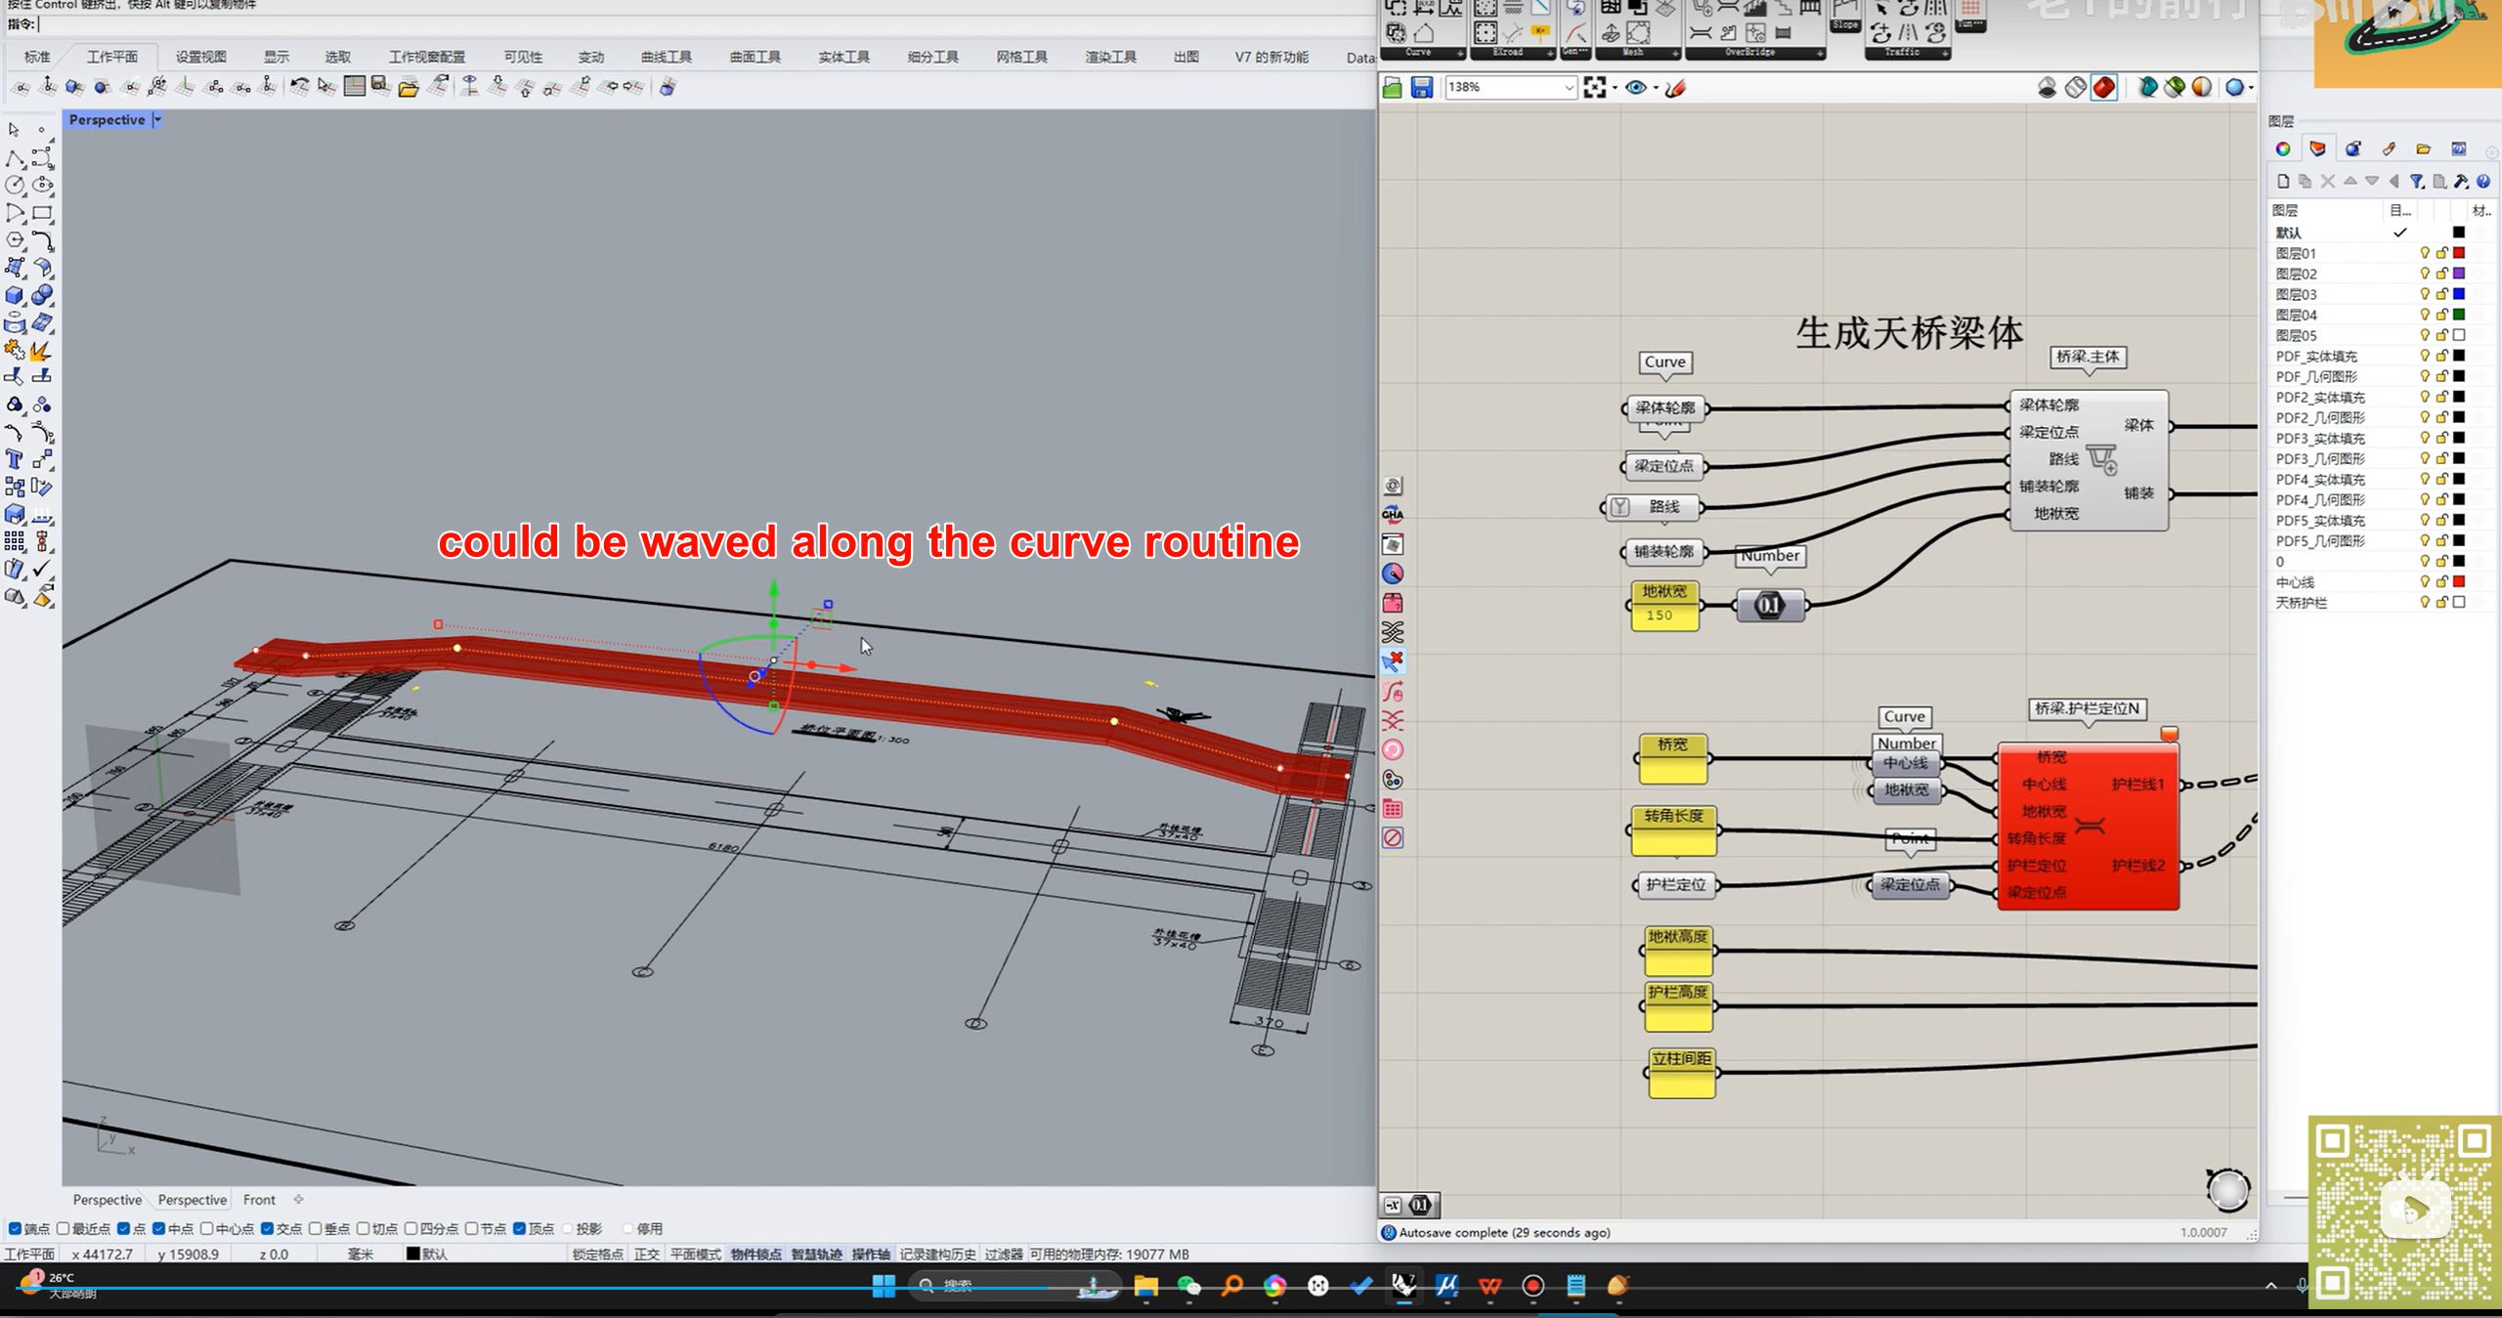The width and height of the screenshot is (2502, 1318).
Task: Open the 曲线工具 toolbar tab
Action: click(666, 57)
